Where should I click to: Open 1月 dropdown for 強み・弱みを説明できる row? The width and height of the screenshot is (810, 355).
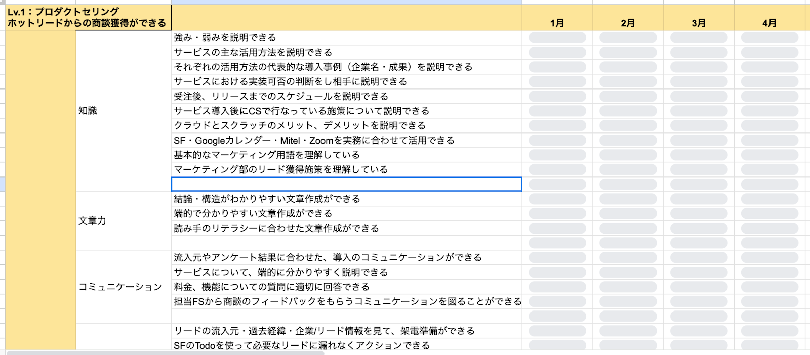pos(557,38)
